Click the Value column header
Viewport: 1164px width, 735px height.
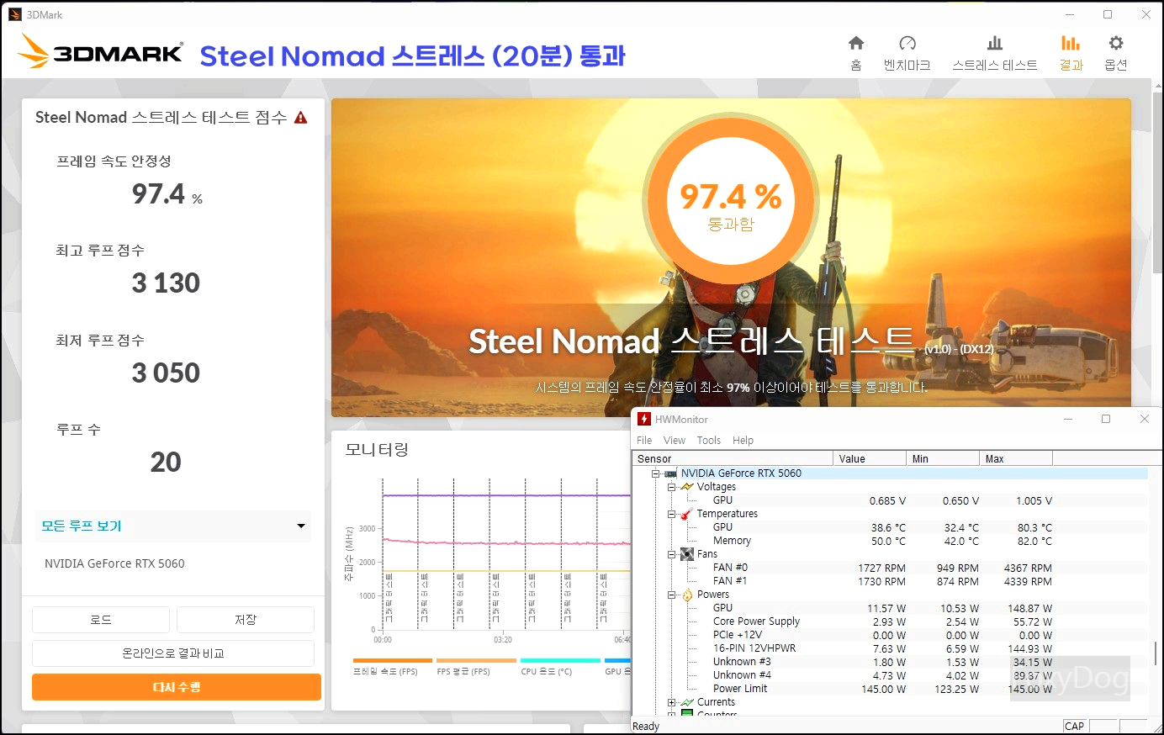(x=870, y=458)
